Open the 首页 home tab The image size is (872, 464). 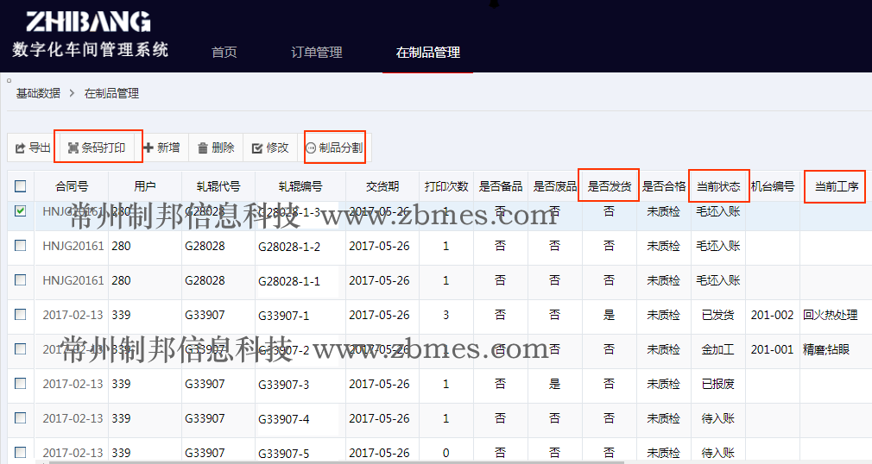tap(224, 53)
